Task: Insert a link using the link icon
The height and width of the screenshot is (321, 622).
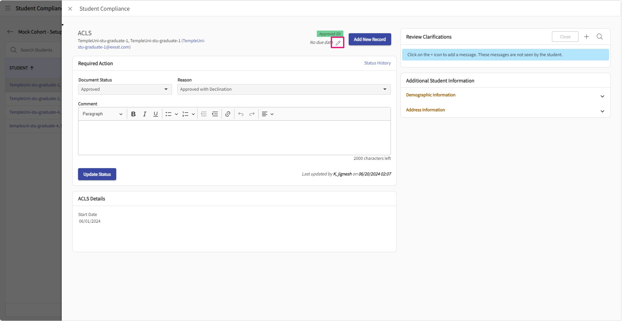Action: click(228, 114)
